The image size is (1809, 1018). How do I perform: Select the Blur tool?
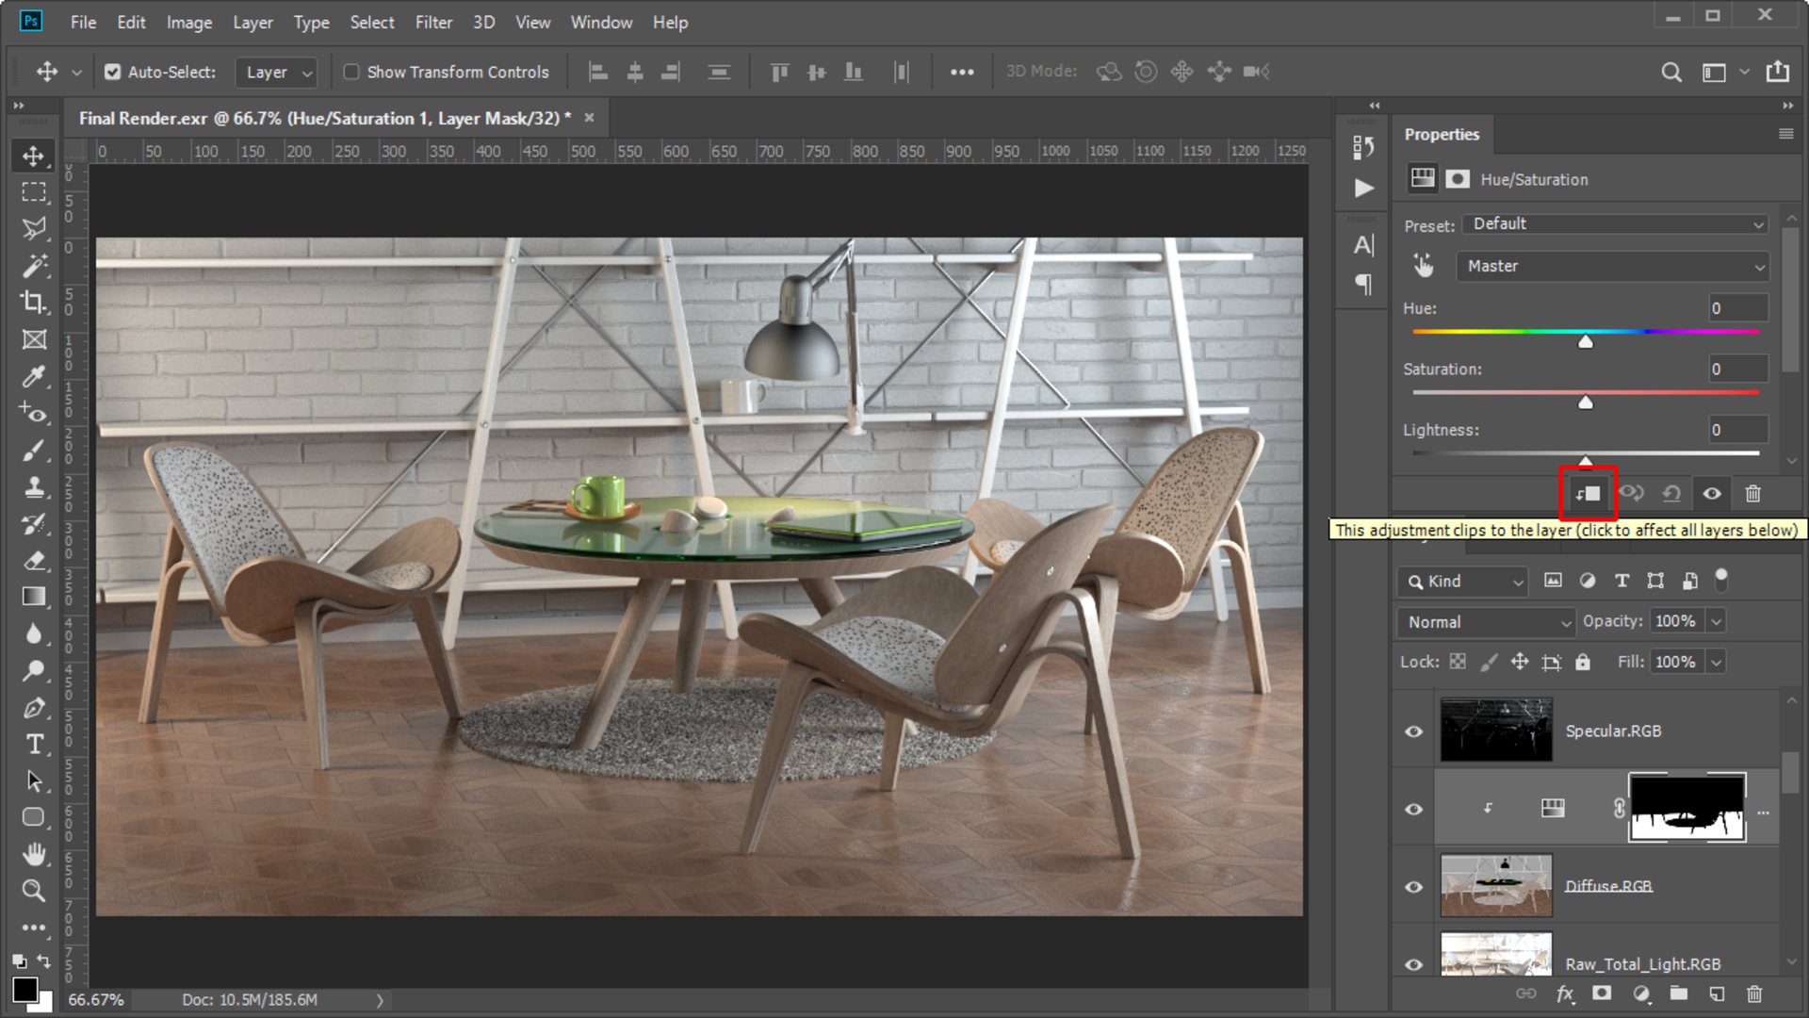point(34,633)
